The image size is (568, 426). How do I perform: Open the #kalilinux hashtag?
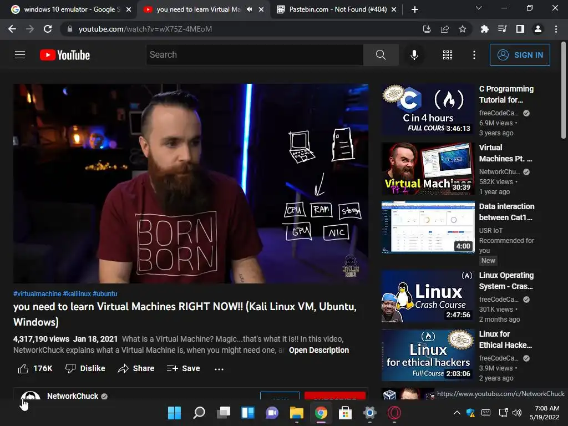click(x=77, y=294)
